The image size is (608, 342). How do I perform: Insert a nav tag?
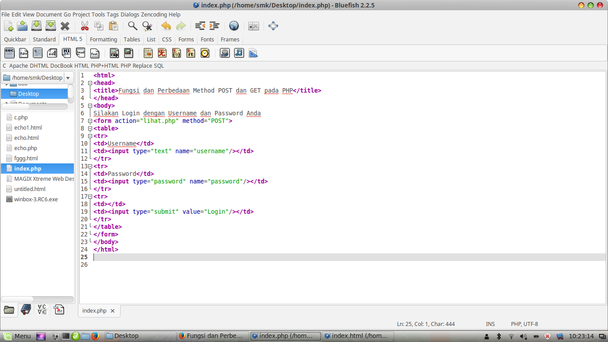click(x=24, y=53)
